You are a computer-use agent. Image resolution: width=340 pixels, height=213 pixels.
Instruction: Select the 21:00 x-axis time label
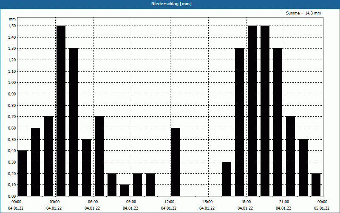coord(284,202)
